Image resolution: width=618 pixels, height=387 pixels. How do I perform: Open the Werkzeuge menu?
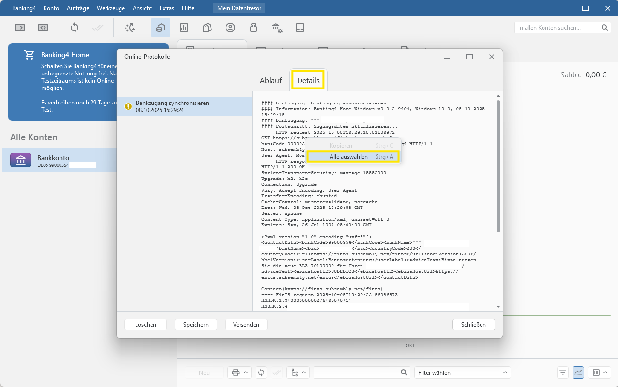[x=111, y=8]
